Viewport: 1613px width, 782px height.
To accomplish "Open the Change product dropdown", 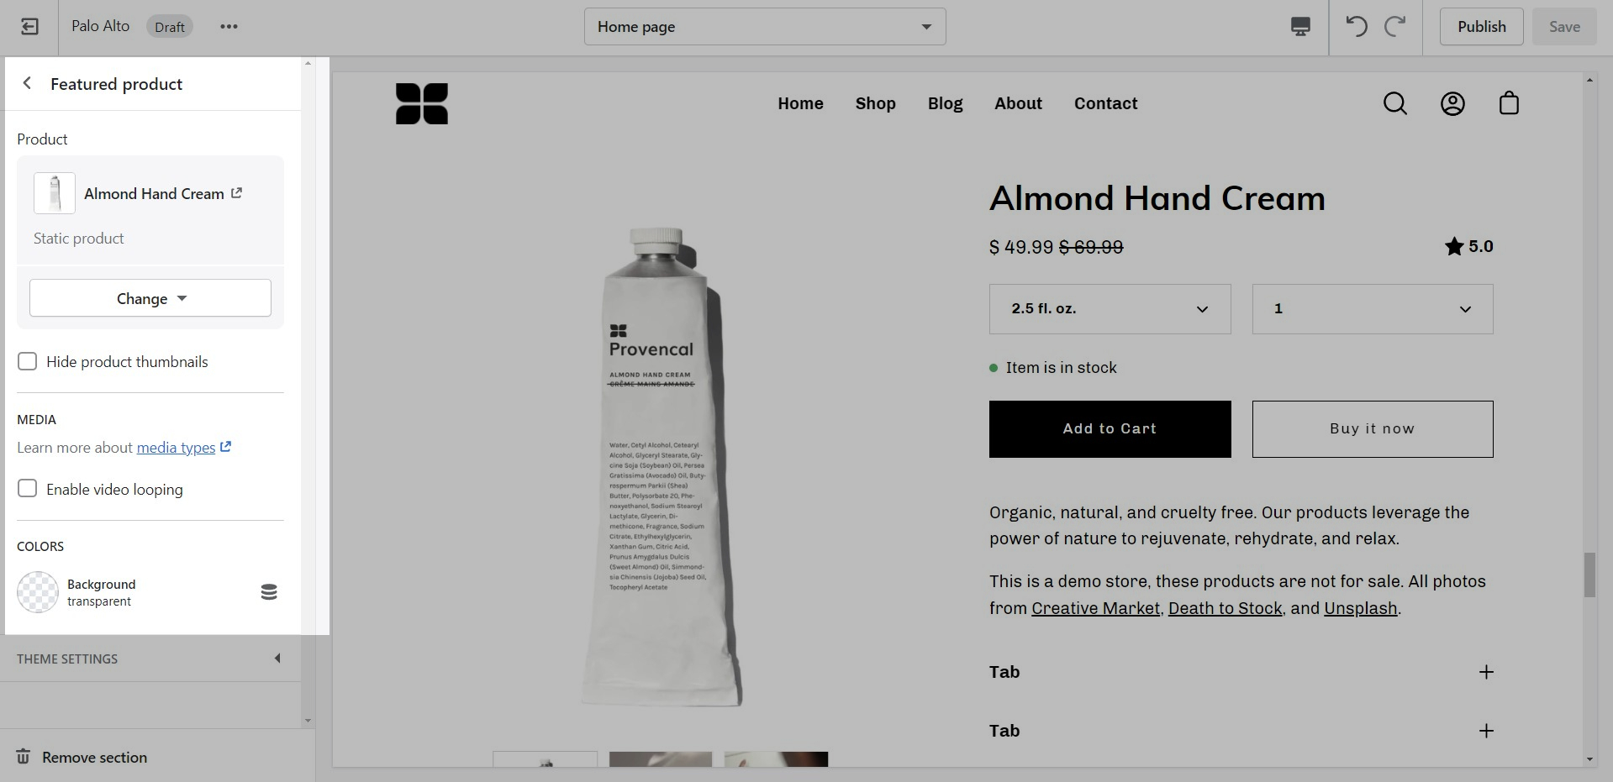I will click(150, 298).
